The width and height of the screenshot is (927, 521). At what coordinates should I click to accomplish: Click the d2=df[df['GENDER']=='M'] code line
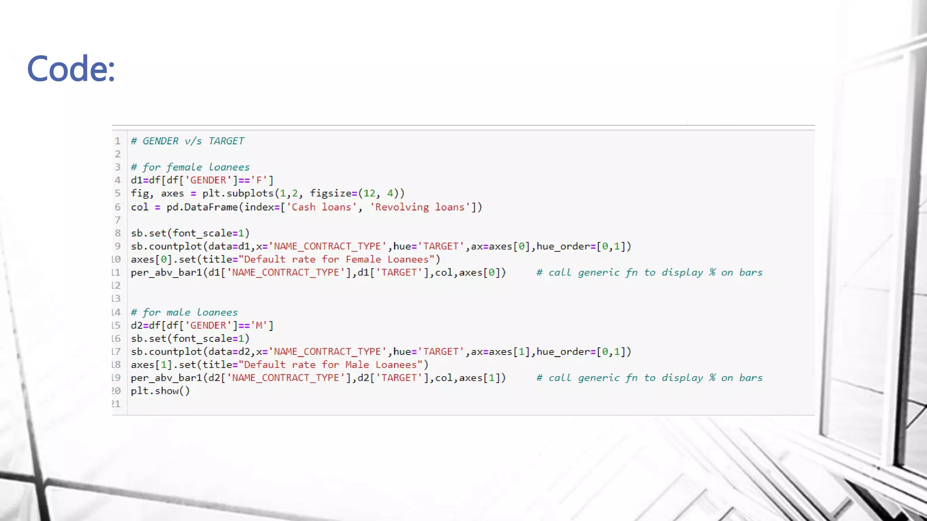tap(202, 326)
